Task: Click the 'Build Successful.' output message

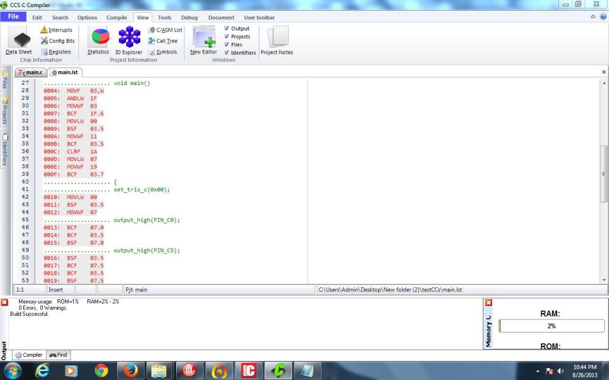Action: pyautogui.click(x=29, y=314)
